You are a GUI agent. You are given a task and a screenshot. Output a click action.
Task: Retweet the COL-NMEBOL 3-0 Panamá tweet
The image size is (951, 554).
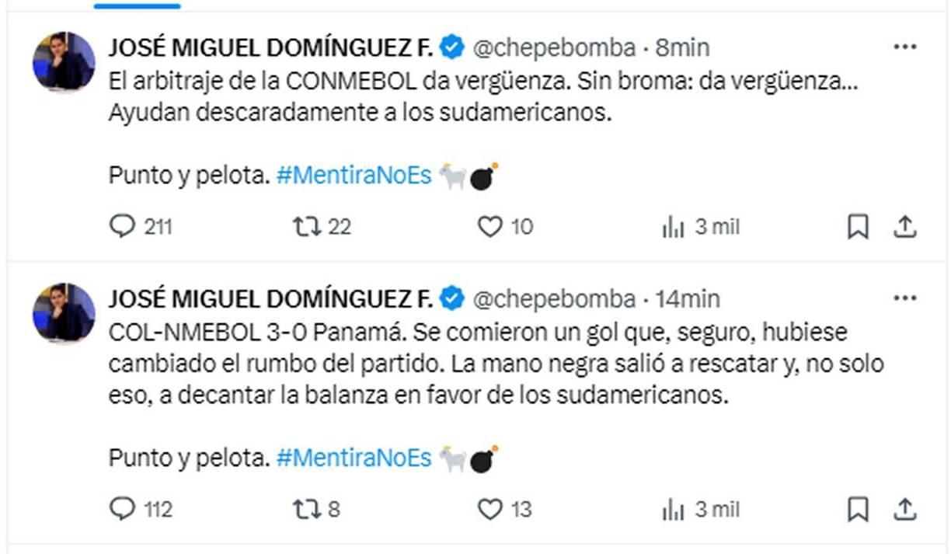(306, 510)
